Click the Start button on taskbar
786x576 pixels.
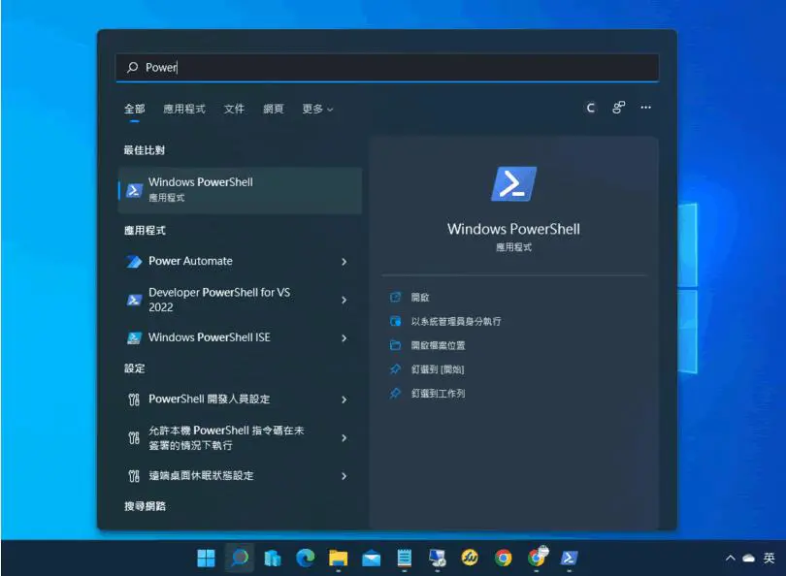pyautogui.click(x=206, y=558)
